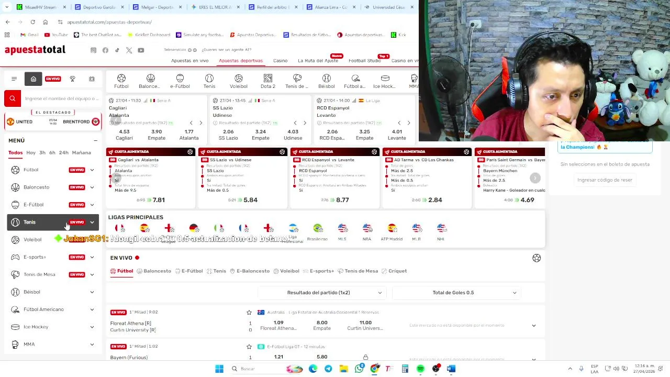The image size is (670, 377).
Task: Open the Total de Goles 0.5 dropdown
Action: tap(456, 293)
